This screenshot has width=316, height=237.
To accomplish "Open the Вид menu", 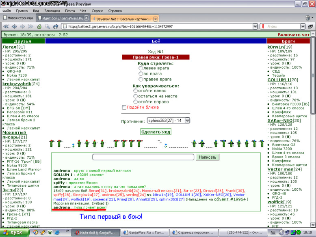I will pos(36,11).
